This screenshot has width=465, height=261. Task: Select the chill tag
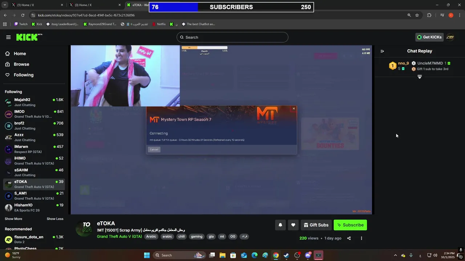[181, 236]
